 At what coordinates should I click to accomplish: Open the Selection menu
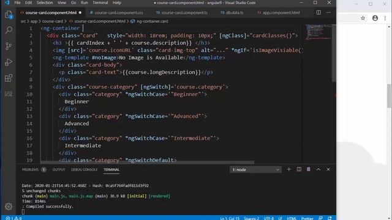tap(45, 2)
